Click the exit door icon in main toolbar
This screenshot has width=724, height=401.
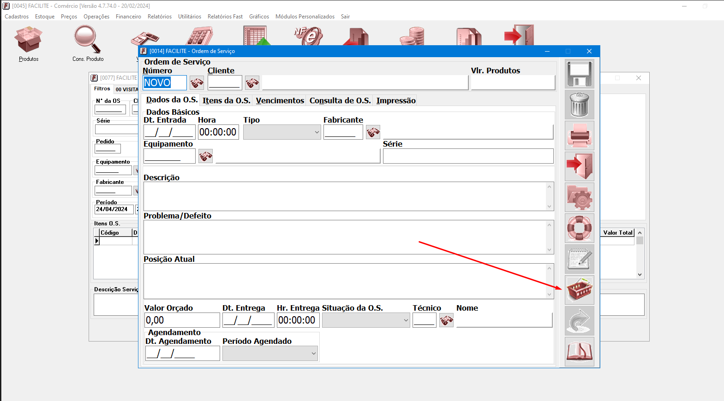[x=519, y=35]
